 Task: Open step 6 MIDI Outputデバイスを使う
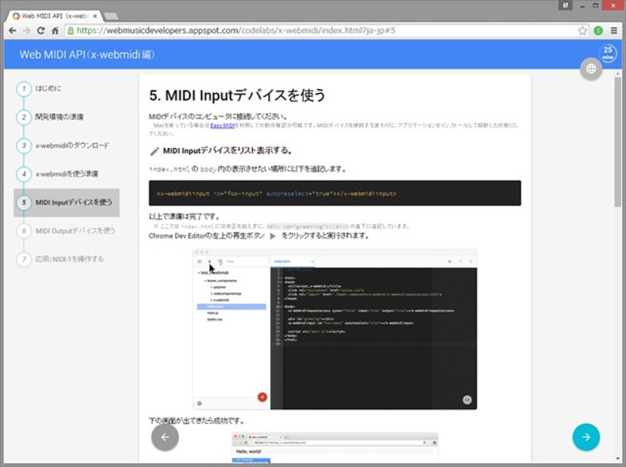point(66,231)
